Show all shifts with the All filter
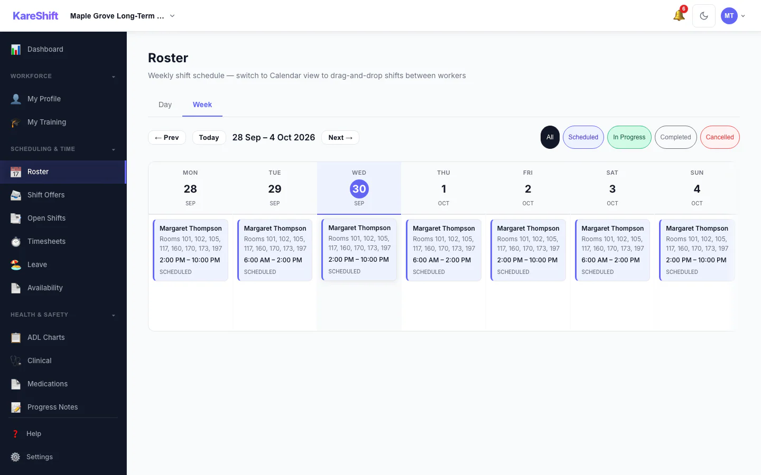Image resolution: width=761 pixels, height=475 pixels. (x=550, y=137)
